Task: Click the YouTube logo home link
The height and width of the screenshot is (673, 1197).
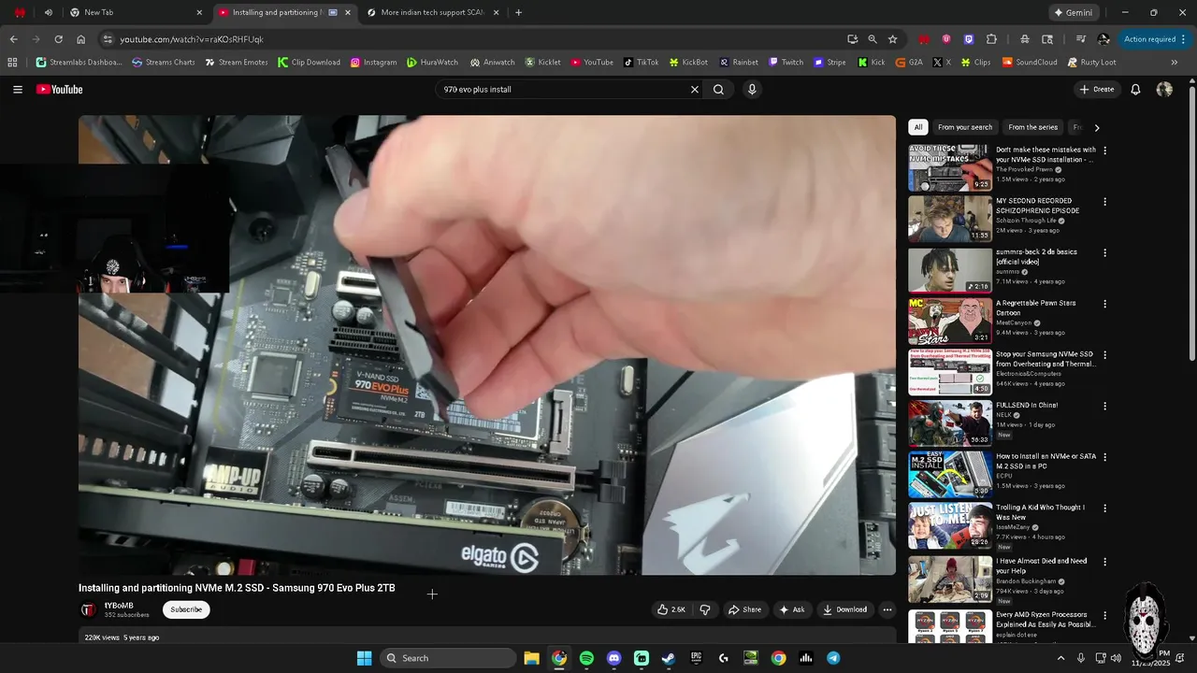Action: [x=60, y=90]
